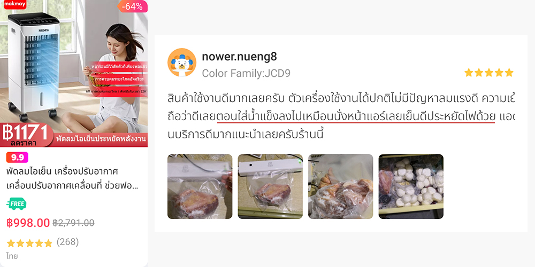Click the Color Family:JCD9 variant label
This screenshot has height=267, width=535.
246,73
